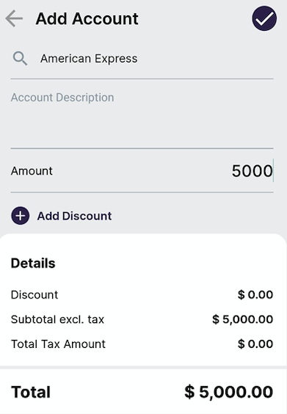
Task: Tap the plus icon beside Add Discount
Action: point(21,216)
